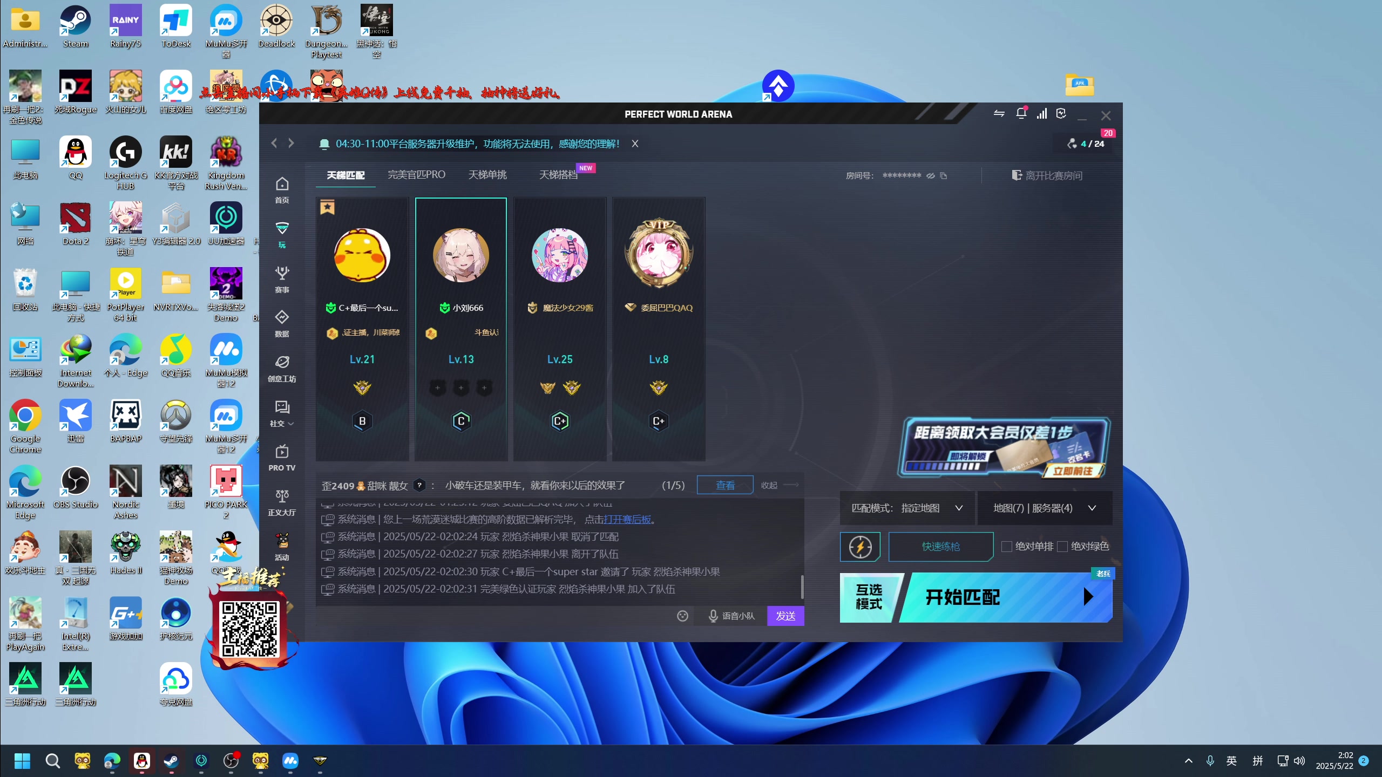
Task: Click 离开比赛房间 leave room button
Action: pos(1047,176)
